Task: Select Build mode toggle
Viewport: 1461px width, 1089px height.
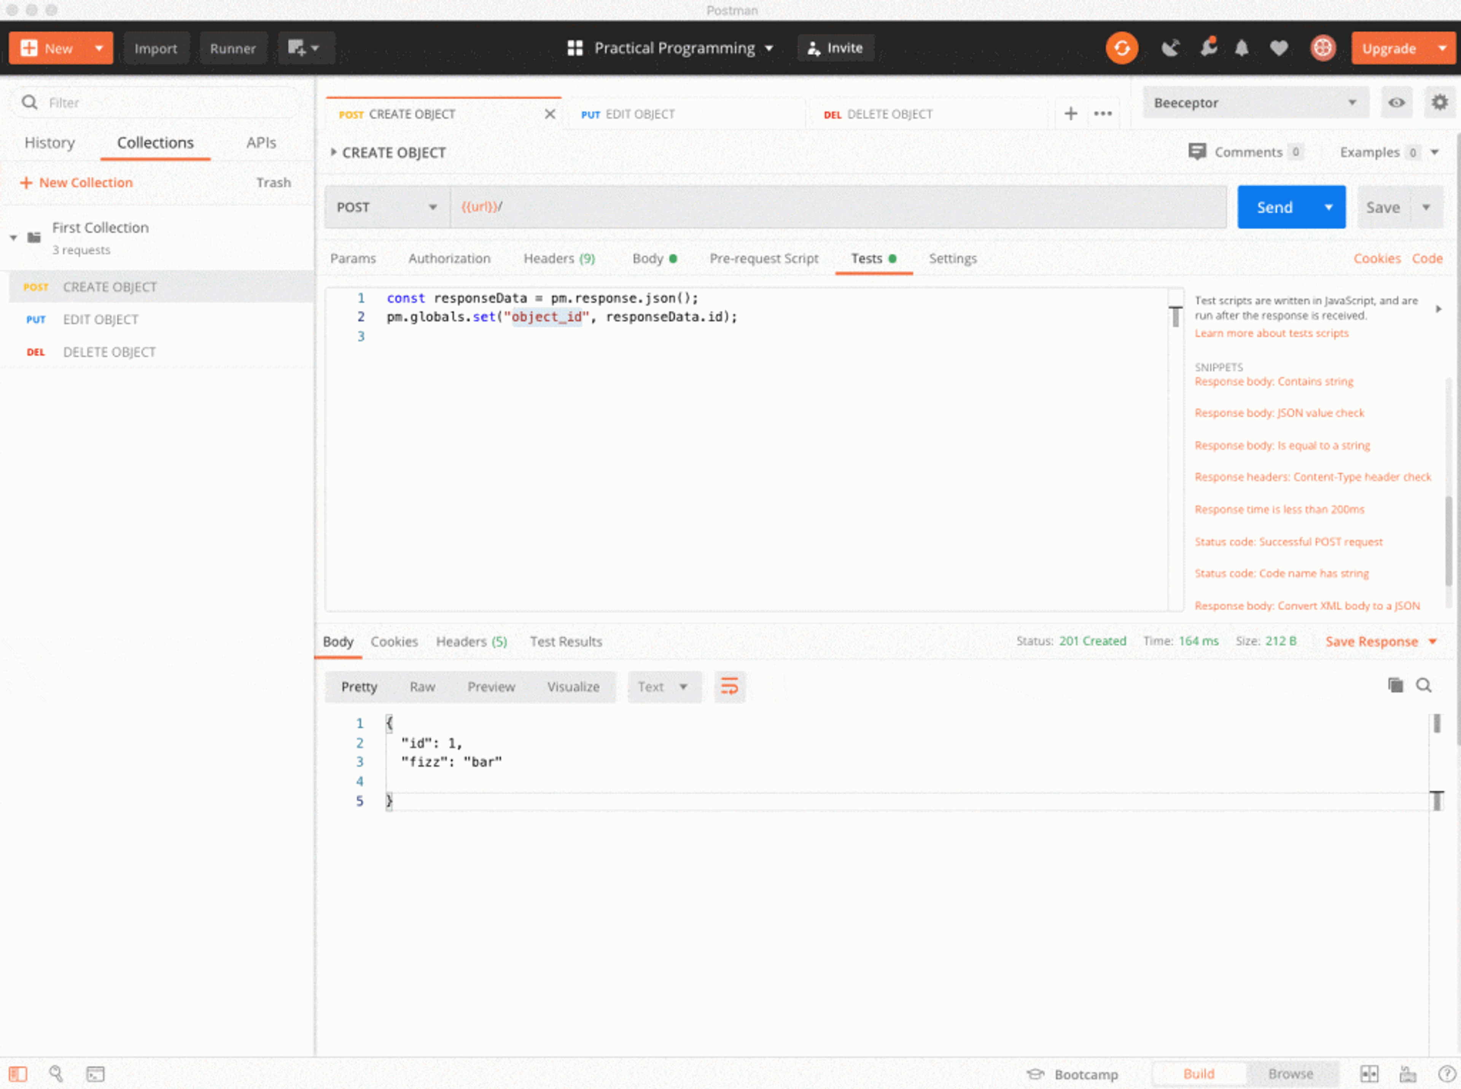Action: pos(1199,1074)
